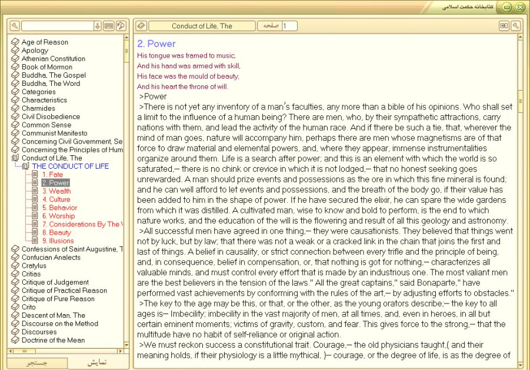The width and height of the screenshot is (530, 370).
Task: Open Crito in the book list
Action: [x=28, y=307]
